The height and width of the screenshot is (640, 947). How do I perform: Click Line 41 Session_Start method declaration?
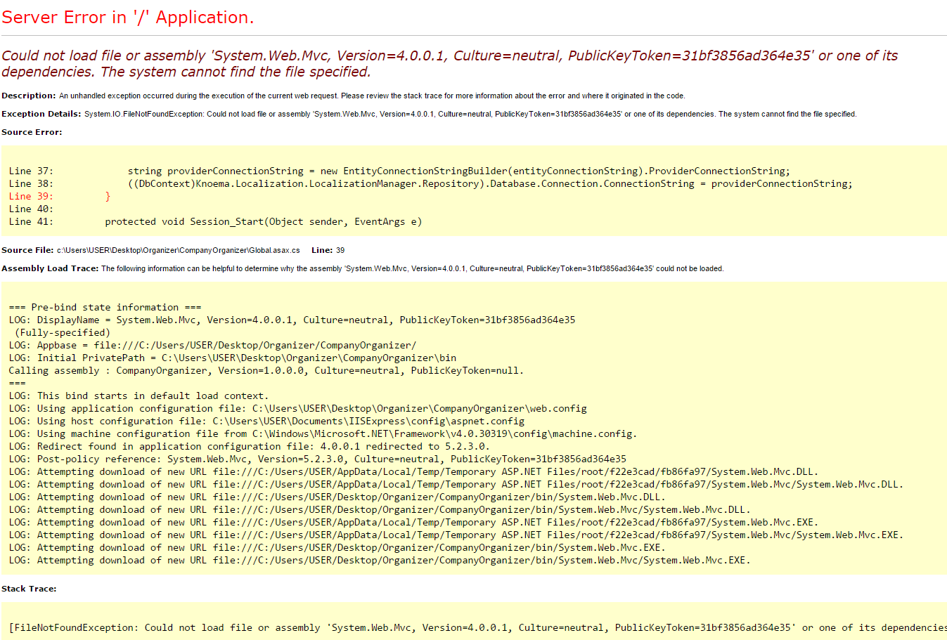pyautogui.click(x=263, y=221)
